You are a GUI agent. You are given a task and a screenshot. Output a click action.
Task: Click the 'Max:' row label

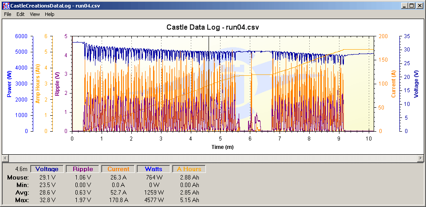point(21,200)
